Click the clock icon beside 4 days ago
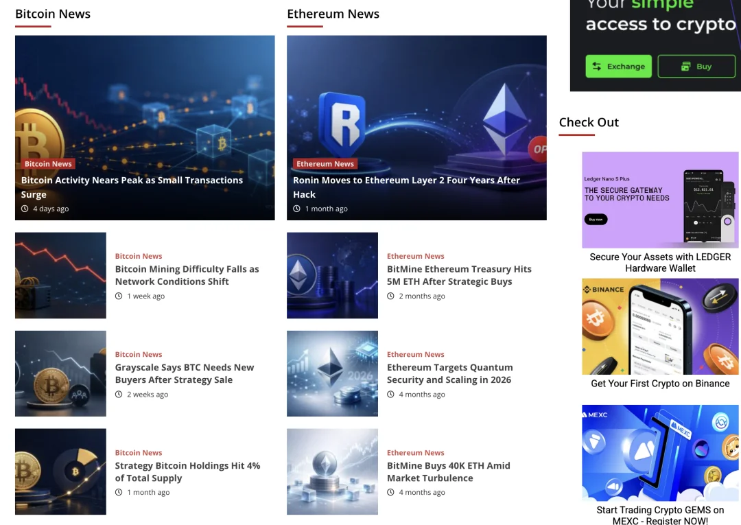Viewport: 741px width, 525px height. tap(25, 209)
